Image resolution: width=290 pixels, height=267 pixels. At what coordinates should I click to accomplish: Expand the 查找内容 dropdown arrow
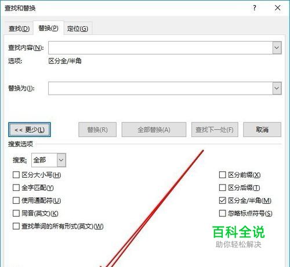pyautogui.click(x=277, y=48)
